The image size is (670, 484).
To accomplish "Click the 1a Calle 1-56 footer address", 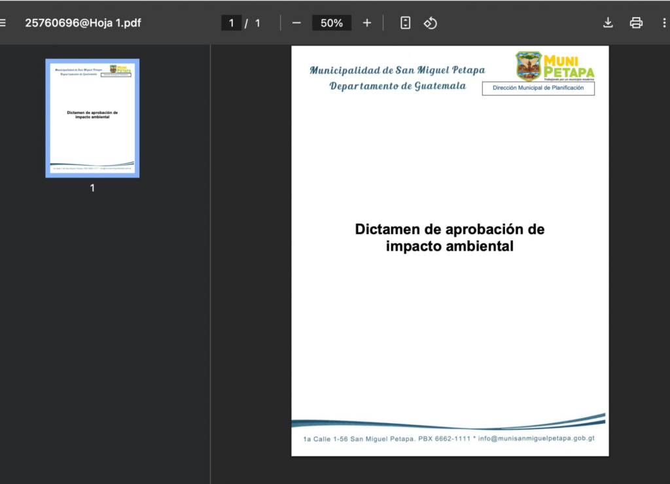I will 359,439.
